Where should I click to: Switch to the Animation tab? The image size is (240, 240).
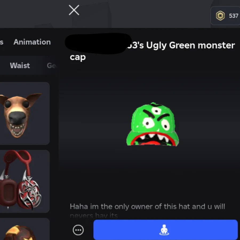tap(32, 42)
